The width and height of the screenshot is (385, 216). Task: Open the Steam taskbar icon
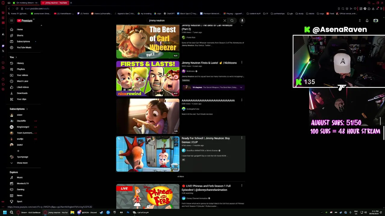coord(101,212)
